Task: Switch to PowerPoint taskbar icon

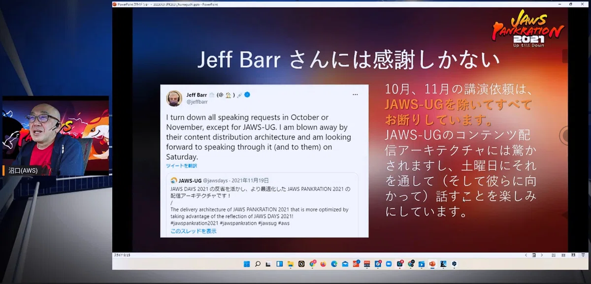Action: (432, 264)
